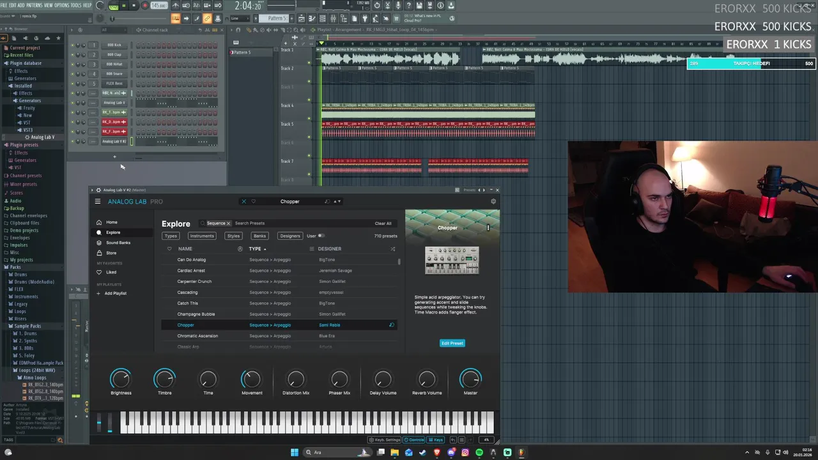Open the Chopper preset options dots

tap(488, 227)
